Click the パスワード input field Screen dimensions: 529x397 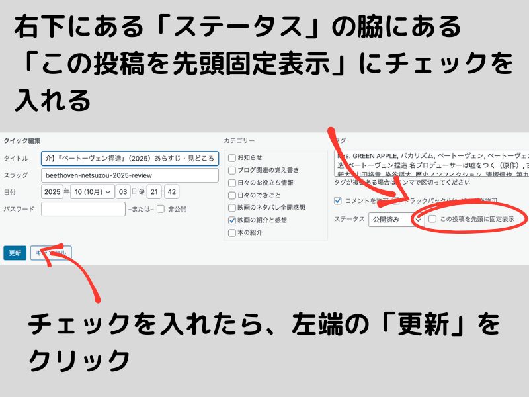[x=83, y=209]
